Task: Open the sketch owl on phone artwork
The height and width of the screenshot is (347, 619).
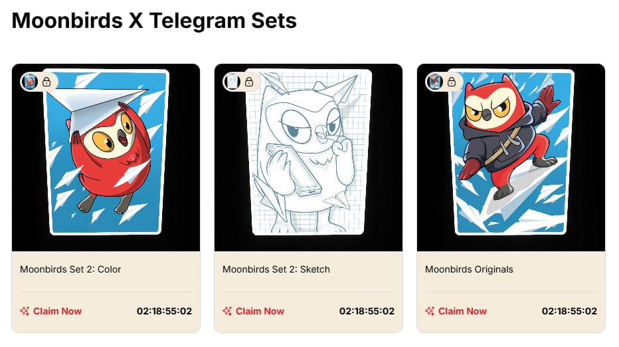Action: [308, 152]
